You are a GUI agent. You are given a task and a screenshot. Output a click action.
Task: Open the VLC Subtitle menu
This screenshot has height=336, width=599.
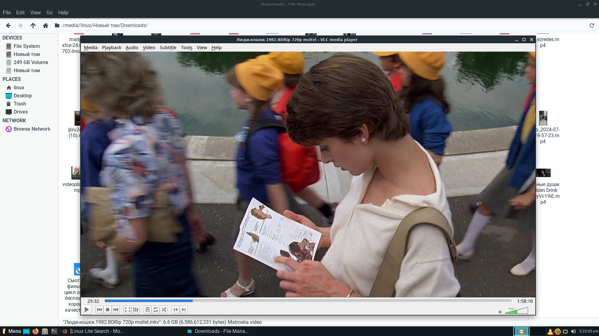(168, 48)
